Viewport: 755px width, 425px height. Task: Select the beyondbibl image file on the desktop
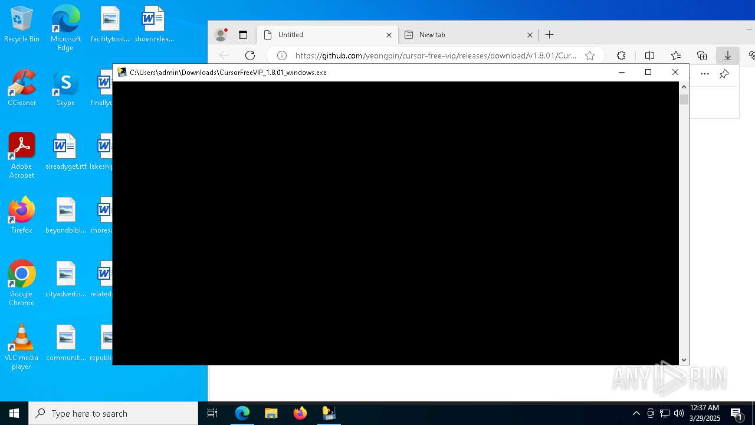pyautogui.click(x=65, y=216)
